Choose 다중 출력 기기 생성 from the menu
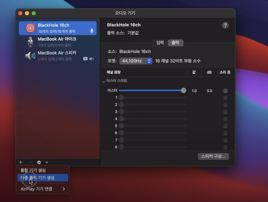Viewport: 268px width, 202px height. tap(43, 178)
